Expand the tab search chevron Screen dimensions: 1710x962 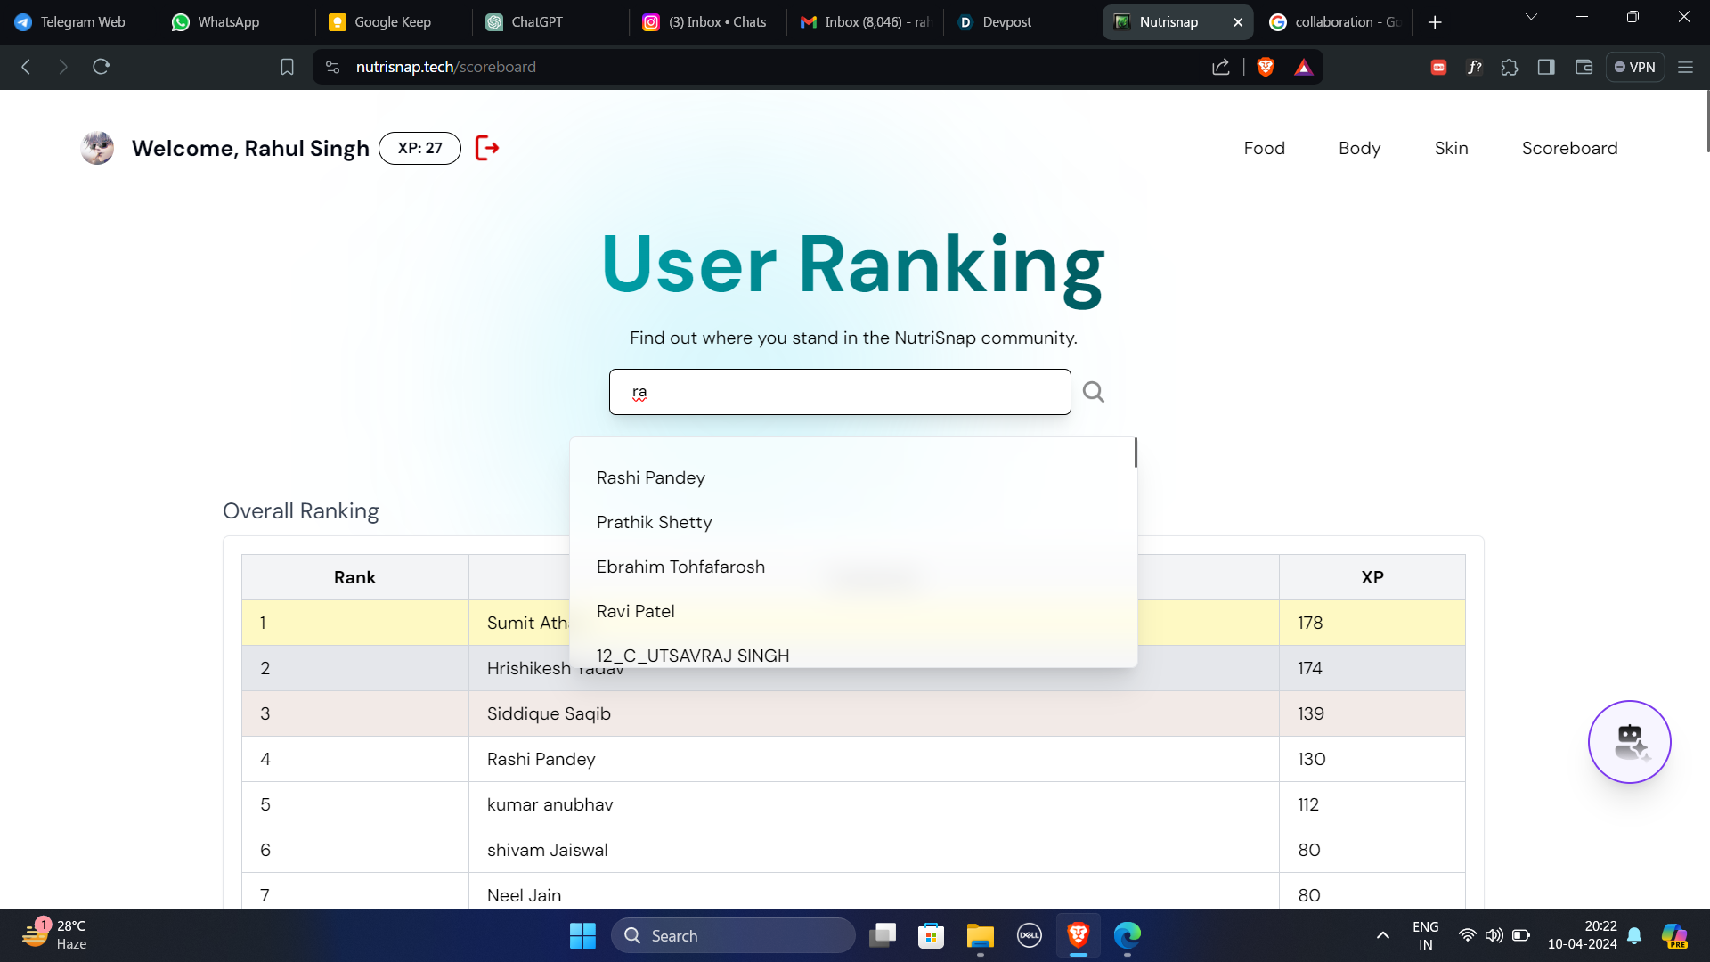pyautogui.click(x=1531, y=17)
